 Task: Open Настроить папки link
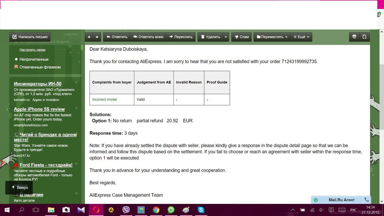pyautogui.click(x=32, y=50)
